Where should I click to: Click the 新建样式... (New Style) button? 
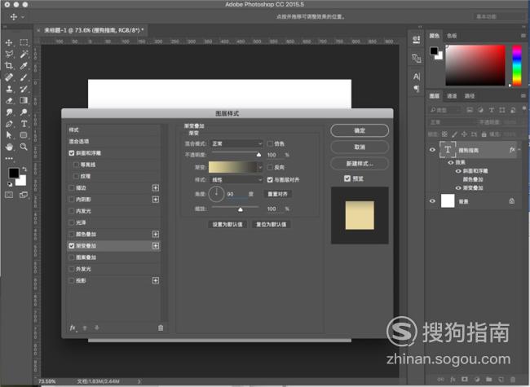pos(360,164)
